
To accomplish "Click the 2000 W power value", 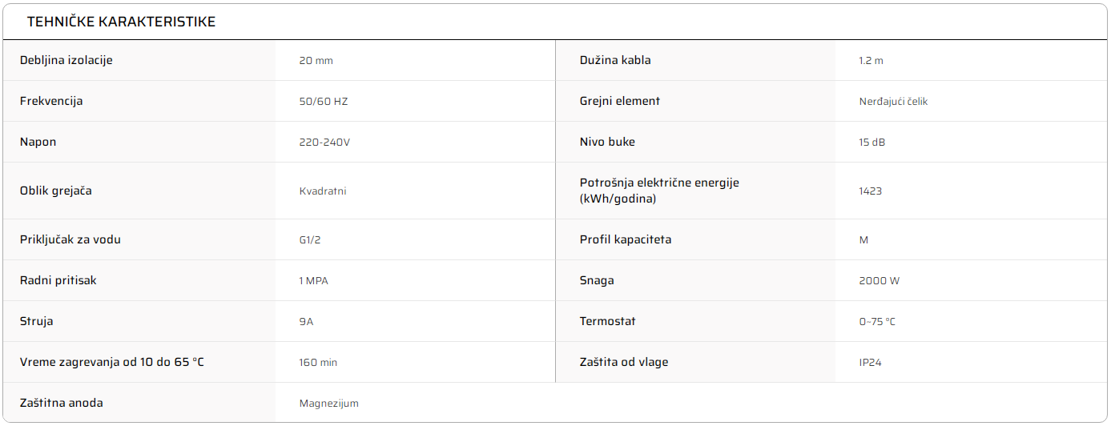I will click(879, 281).
